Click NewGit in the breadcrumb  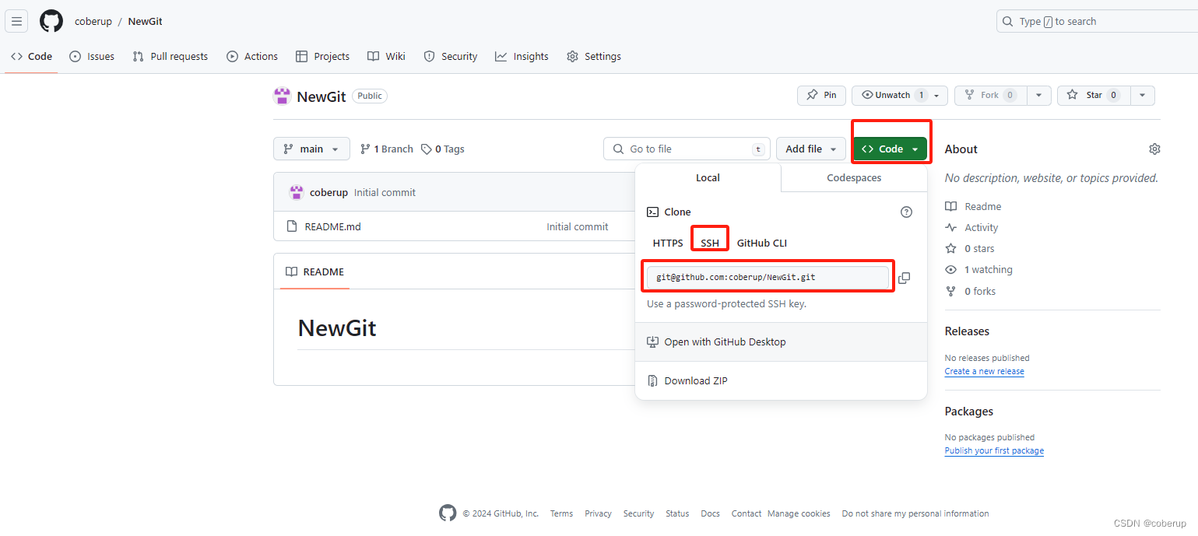click(x=145, y=21)
